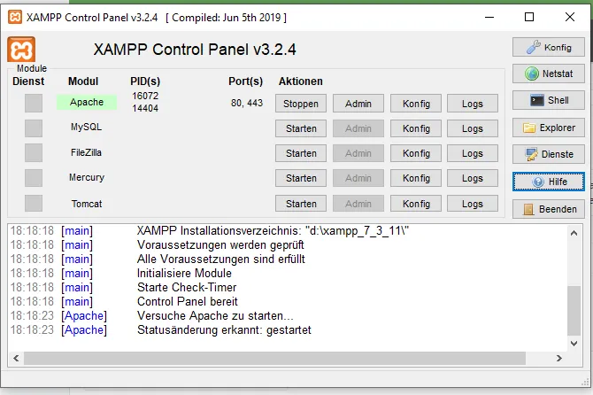Open Mercury Logs list

coord(473,178)
